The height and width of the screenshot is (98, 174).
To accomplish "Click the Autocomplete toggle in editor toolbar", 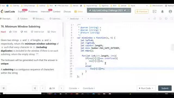I will click(95, 19).
